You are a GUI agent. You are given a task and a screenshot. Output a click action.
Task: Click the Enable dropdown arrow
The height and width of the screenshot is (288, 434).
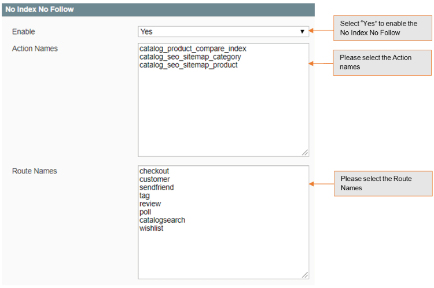[x=302, y=32]
